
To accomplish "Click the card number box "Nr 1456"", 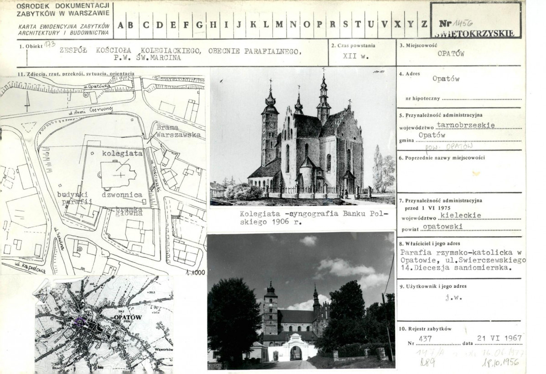I will click(475, 21).
